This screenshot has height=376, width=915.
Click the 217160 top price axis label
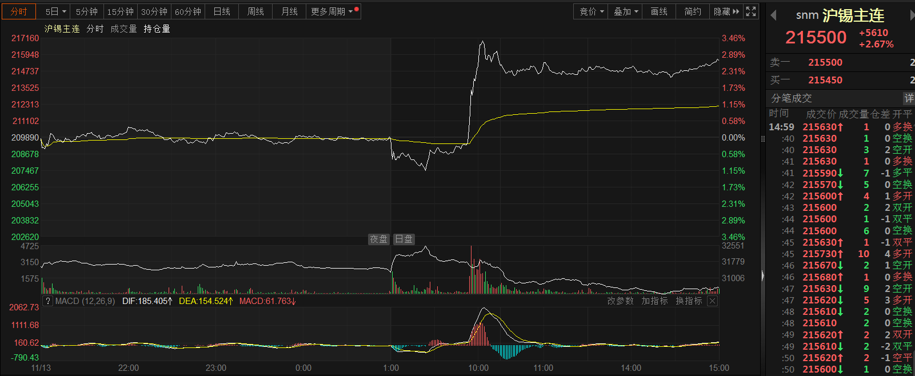(25, 38)
